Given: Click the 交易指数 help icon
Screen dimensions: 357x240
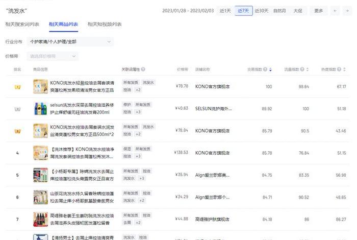Looking at the screenshot, I should point(265,69).
